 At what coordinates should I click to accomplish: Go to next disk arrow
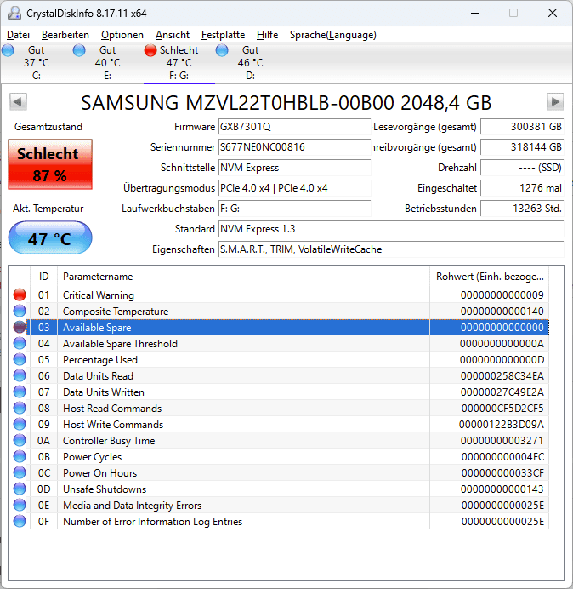555,102
